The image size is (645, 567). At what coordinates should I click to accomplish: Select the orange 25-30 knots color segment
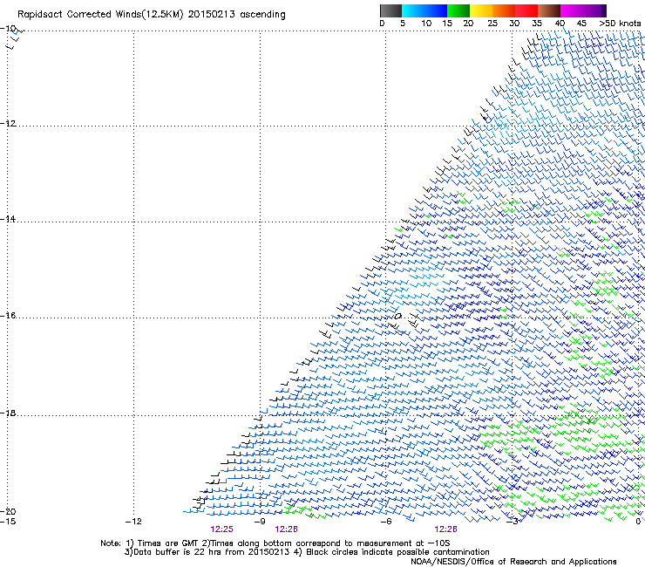tap(504, 10)
